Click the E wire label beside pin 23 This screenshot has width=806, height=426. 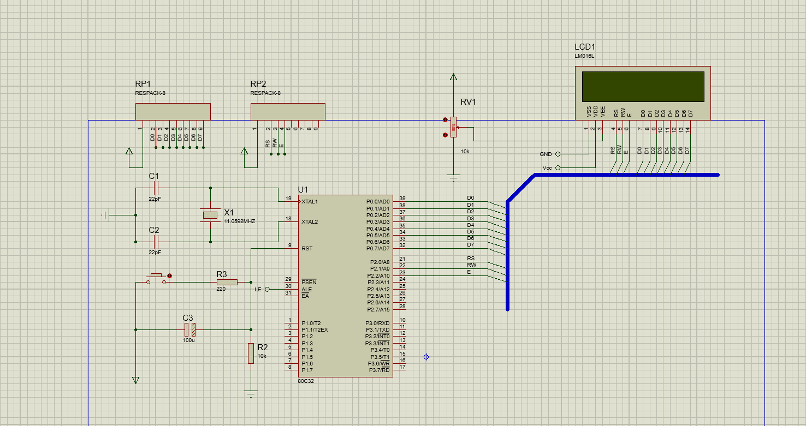(469, 272)
